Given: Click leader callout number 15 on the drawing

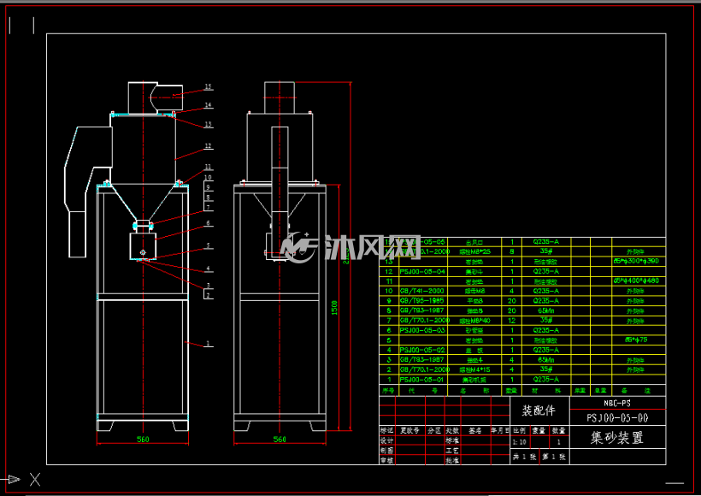Looking at the screenshot, I should (x=208, y=86).
